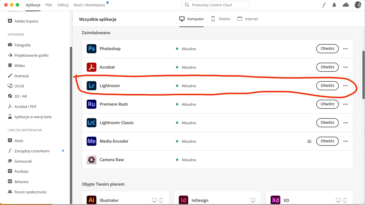Open the Photoshop app icon
Image resolution: width=365 pixels, height=205 pixels.
tap(92, 49)
